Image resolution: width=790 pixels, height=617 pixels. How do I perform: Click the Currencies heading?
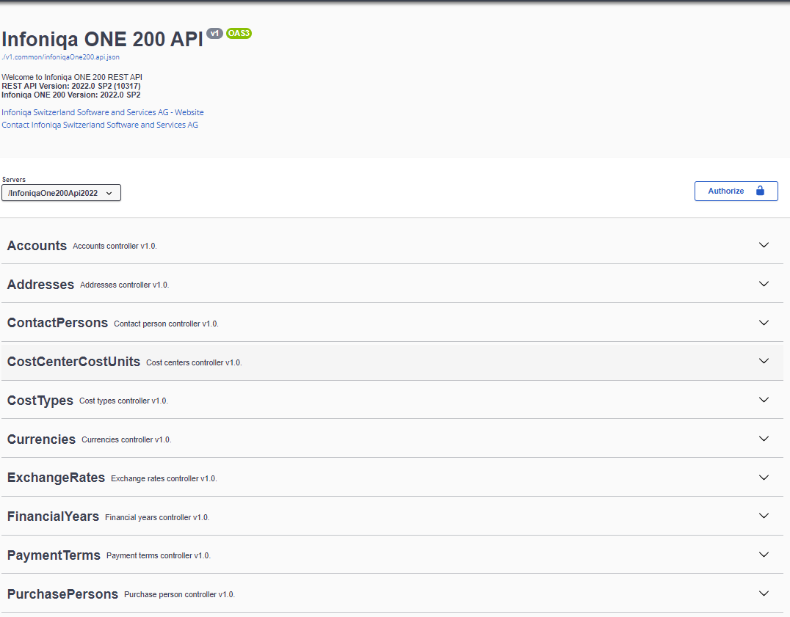pyautogui.click(x=41, y=439)
